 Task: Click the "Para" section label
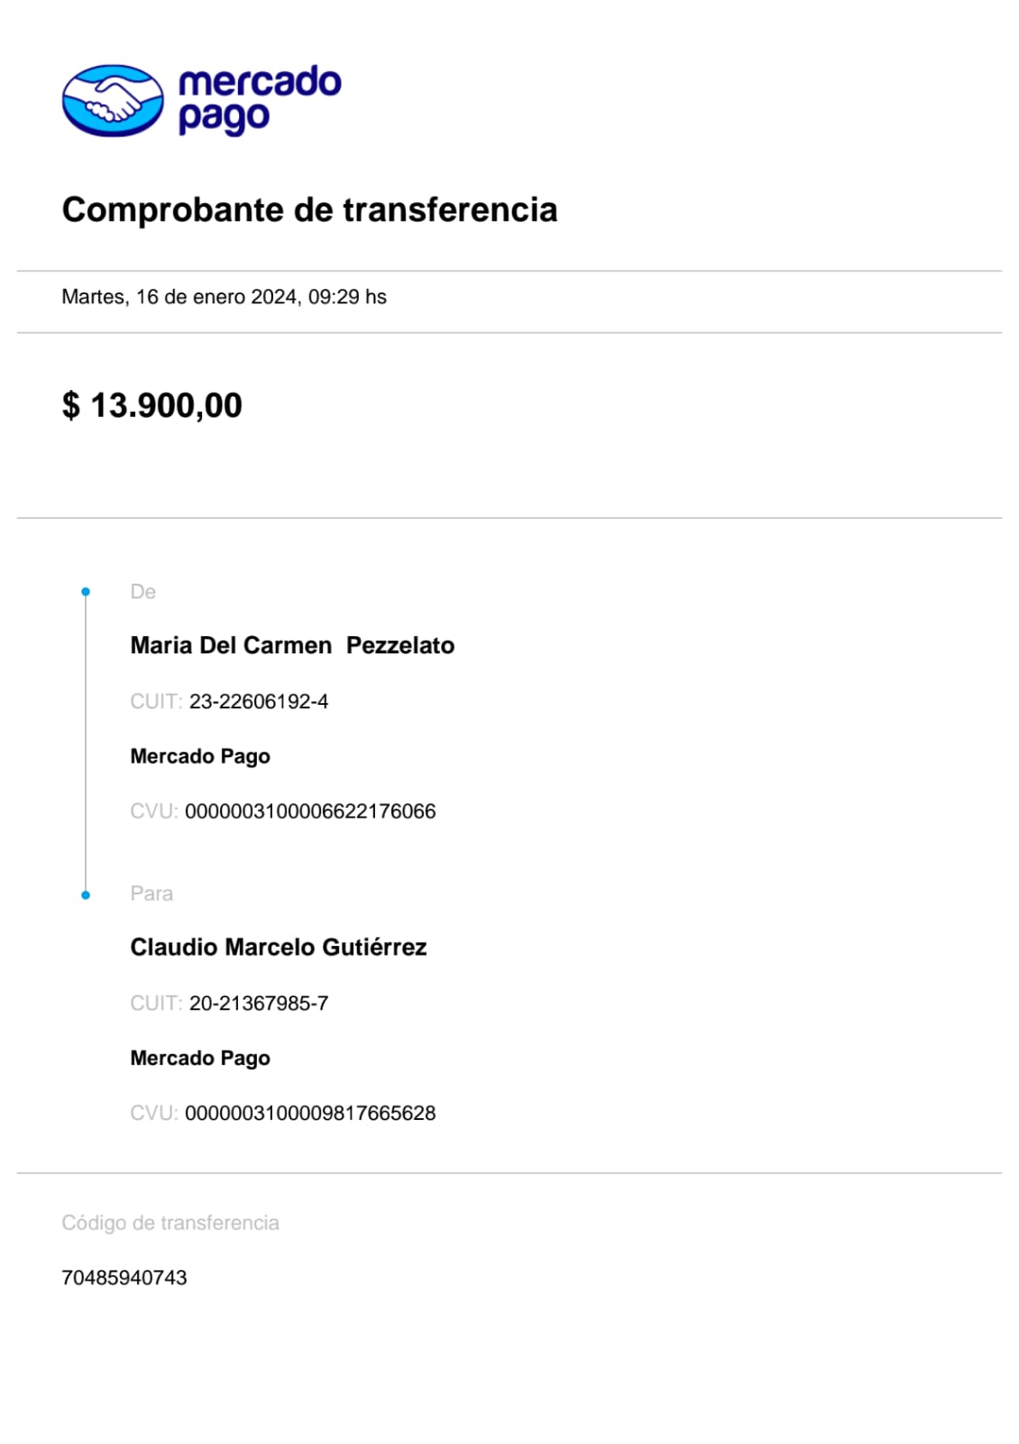151,893
